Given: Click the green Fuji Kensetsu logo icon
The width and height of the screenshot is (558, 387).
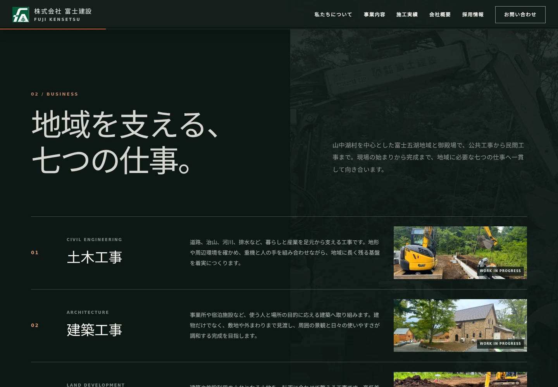Looking at the screenshot, I should click(x=21, y=15).
